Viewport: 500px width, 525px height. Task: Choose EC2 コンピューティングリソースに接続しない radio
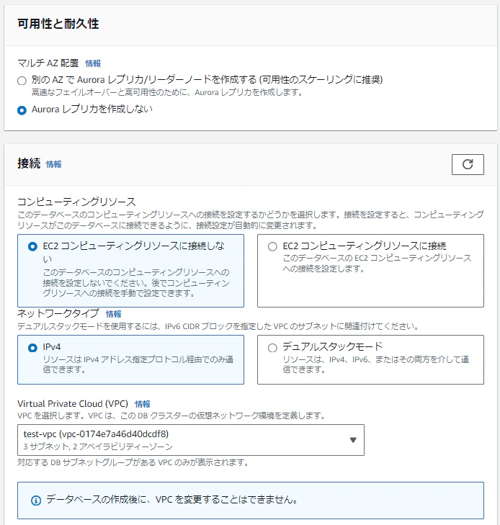[32, 247]
